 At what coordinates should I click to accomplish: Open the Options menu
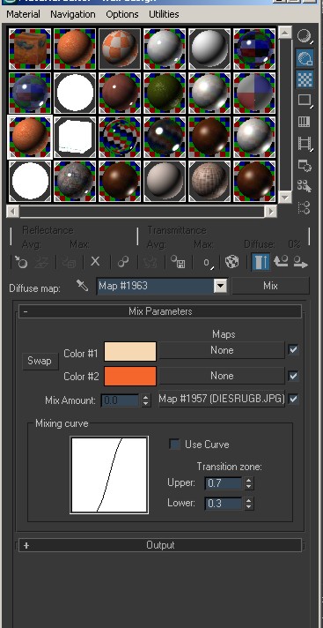tap(122, 14)
